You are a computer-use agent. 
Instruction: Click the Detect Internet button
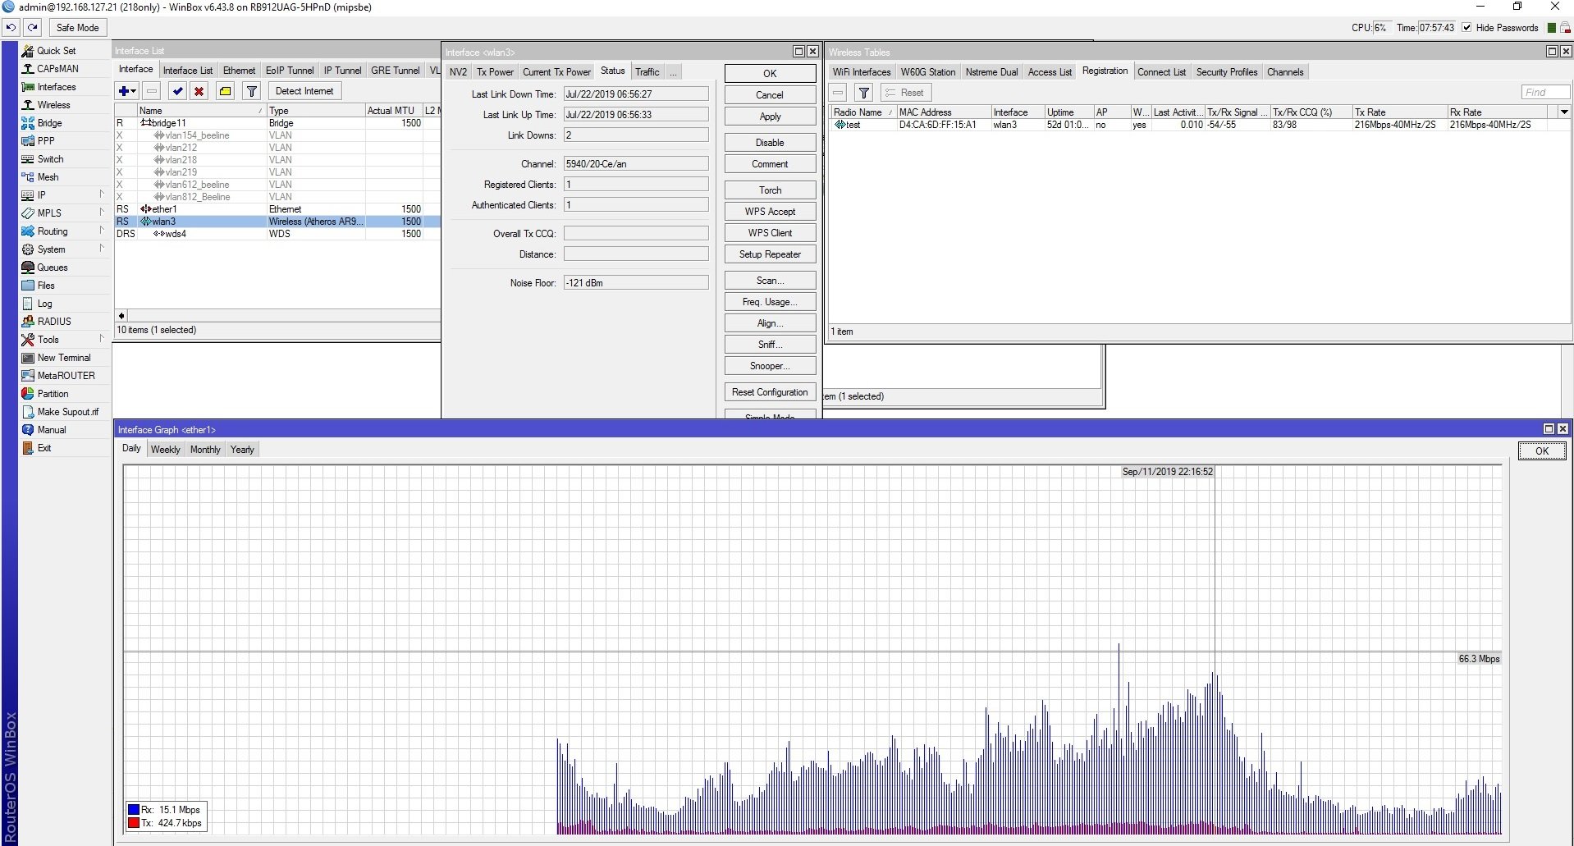[304, 91]
